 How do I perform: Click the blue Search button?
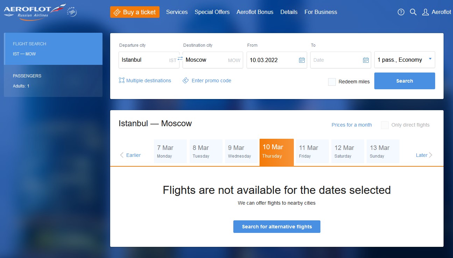click(405, 81)
